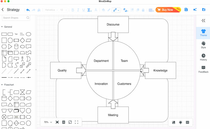Choose the line color pen tool
The height and width of the screenshot is (129, 210).
[109, 10]
